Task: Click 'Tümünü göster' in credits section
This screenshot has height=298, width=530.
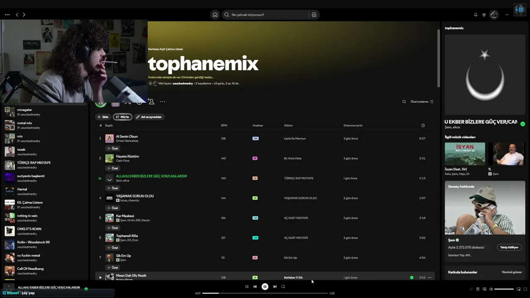Action: pos(512,272)
